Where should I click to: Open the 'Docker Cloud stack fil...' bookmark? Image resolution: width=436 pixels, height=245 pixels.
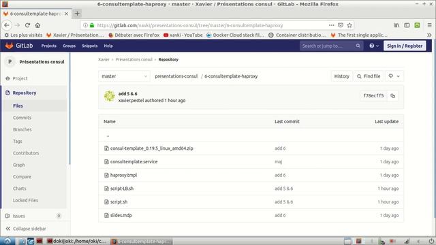(235, 35)
